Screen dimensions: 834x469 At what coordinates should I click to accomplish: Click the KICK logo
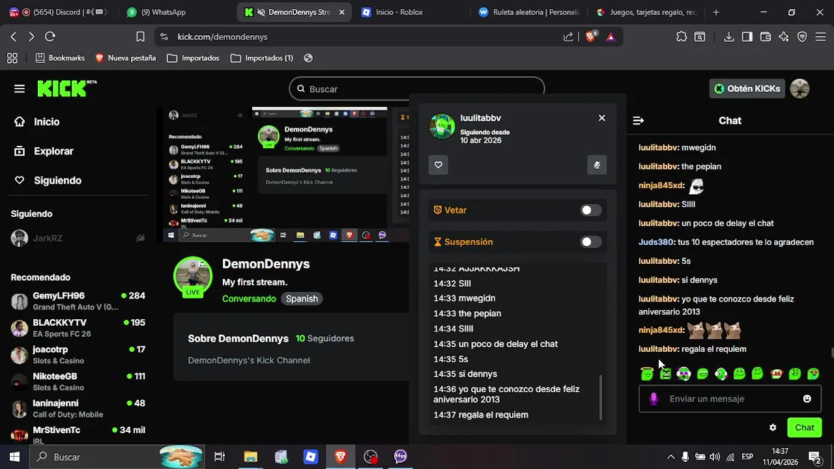coord(66,89)
